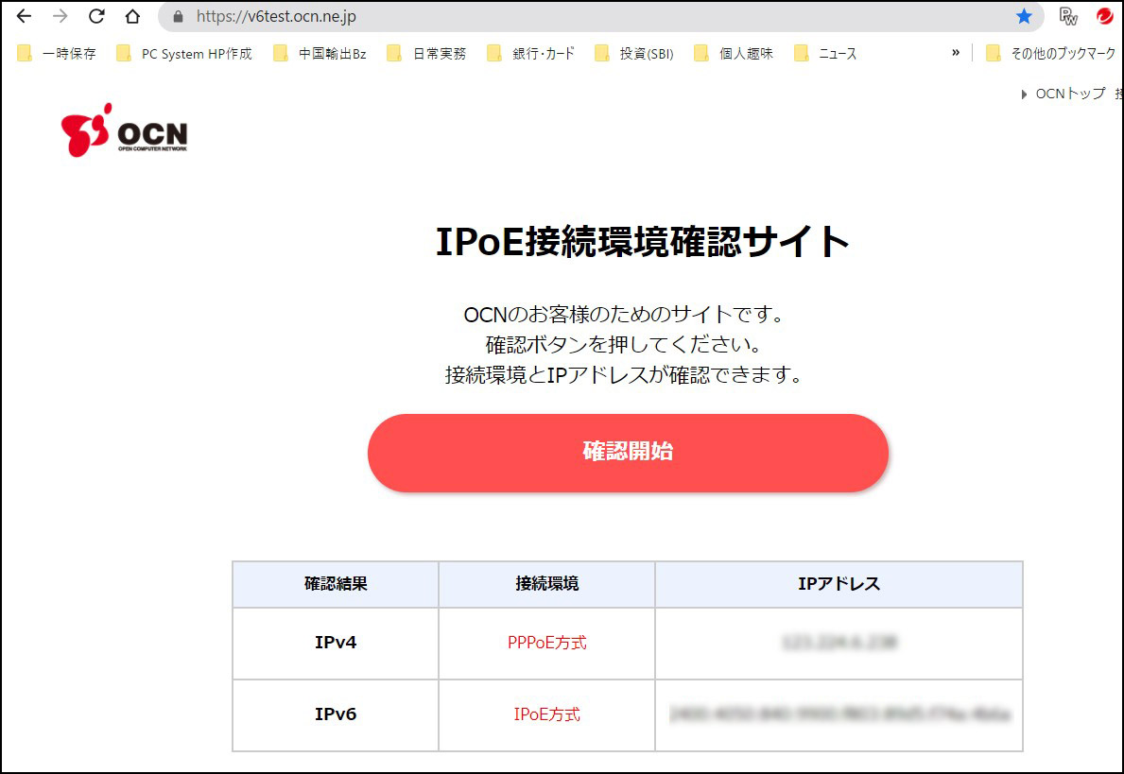
Task: Click the blurred IPv4 address cell
Action: click(x=839, y=643)
